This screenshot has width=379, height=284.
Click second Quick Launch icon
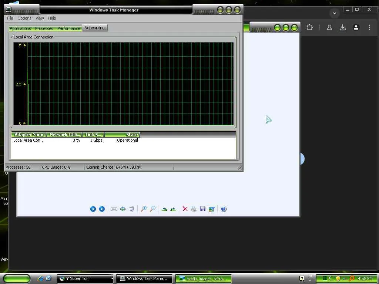tap(48, 278)
